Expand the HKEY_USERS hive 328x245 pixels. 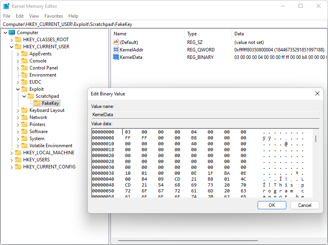point(11,160)
